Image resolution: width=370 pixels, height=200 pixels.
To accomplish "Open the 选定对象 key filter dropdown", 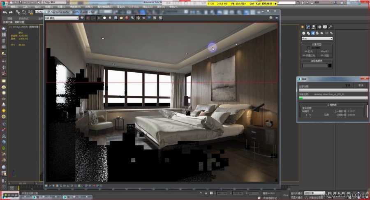I will (x=315, y=193).
